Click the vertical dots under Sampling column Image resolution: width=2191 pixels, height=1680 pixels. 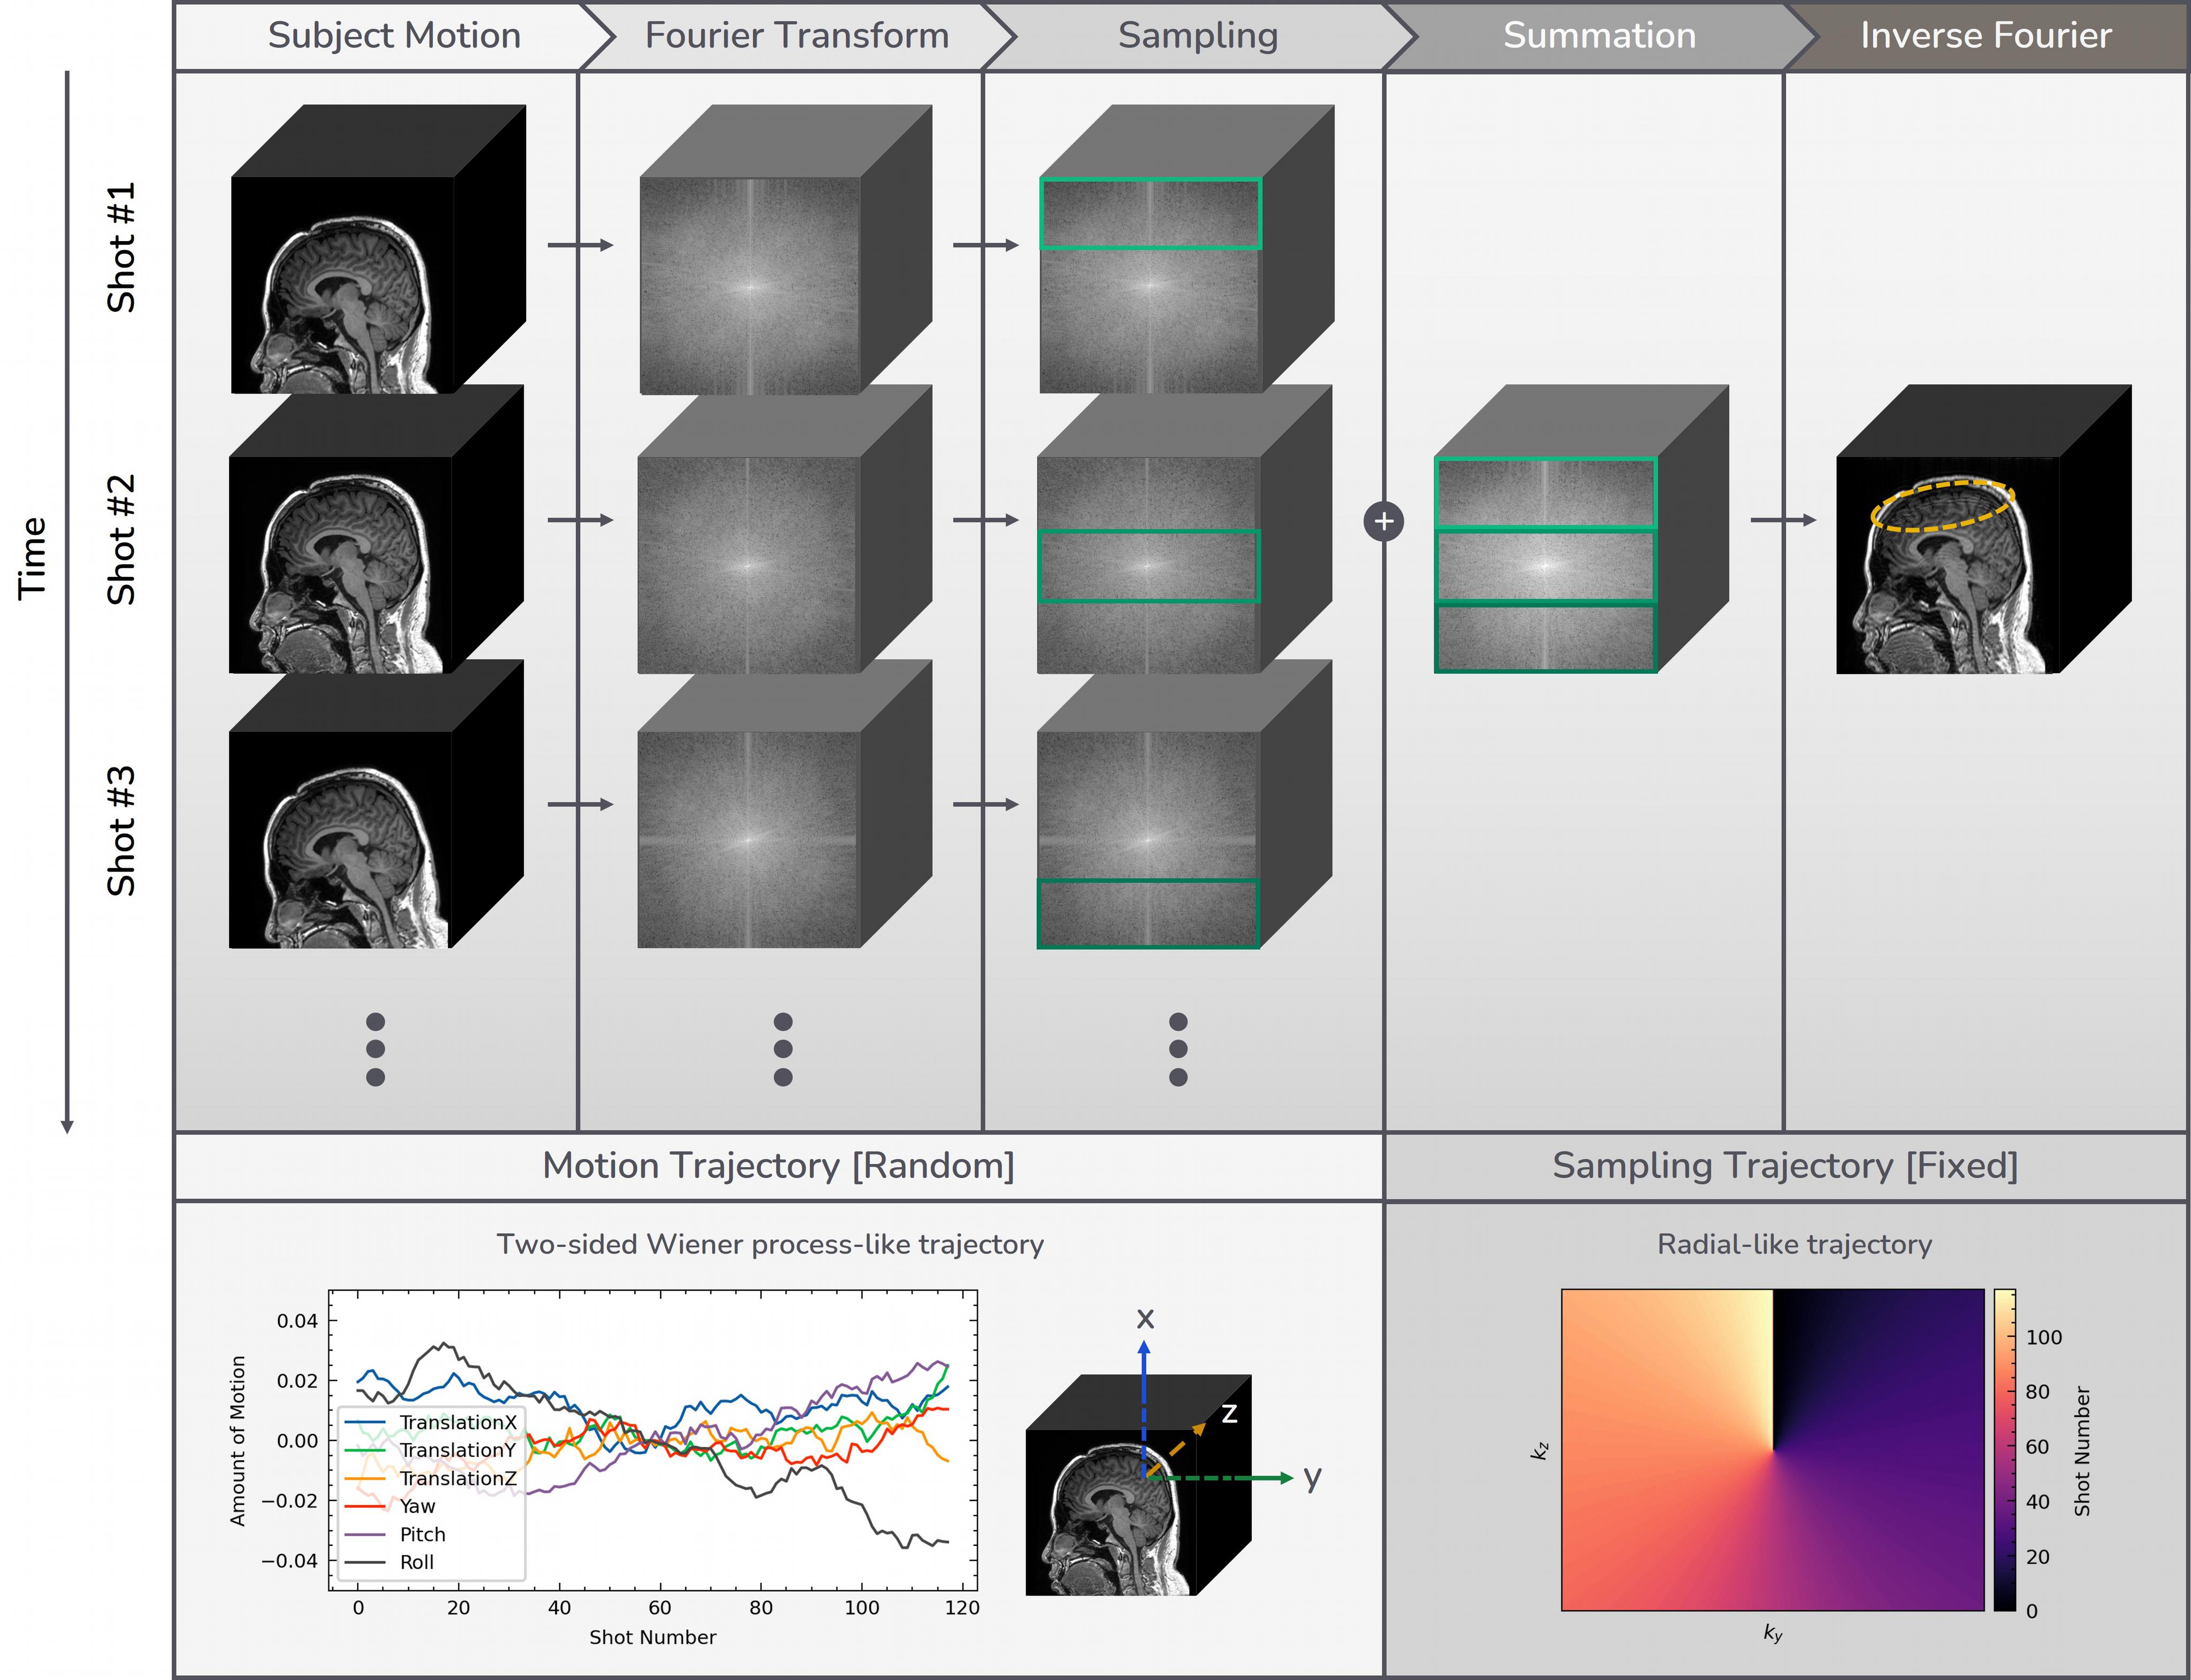pos(1177,1049)
